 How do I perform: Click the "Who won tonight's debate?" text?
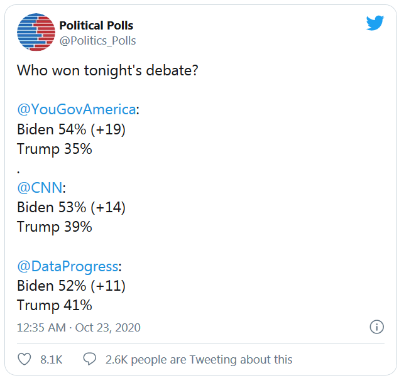[x=108, y=70]
